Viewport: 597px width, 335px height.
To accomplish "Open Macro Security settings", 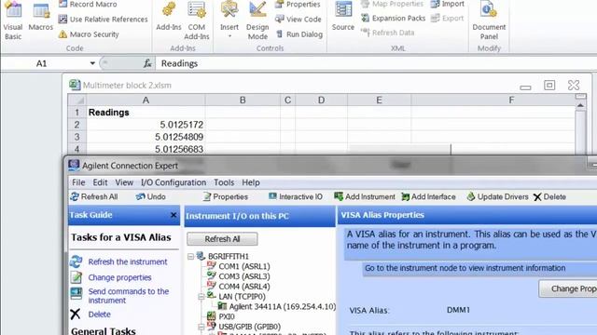I will click(89, 34).
